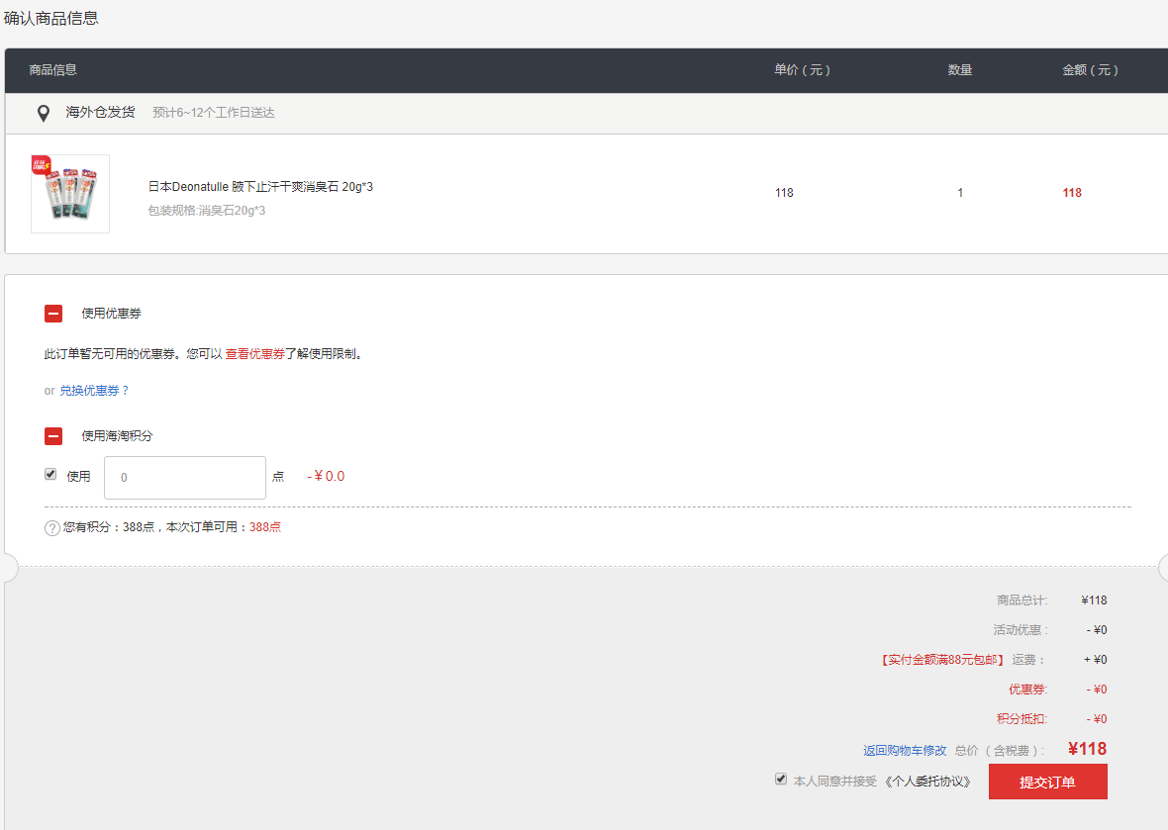The height and width of the screenshot is (830, 1168).
Task: Click the location pin icon beside 海外仓发货
Action: (44, 114)
